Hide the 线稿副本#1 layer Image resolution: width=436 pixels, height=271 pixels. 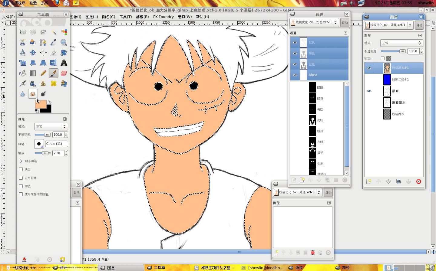click(369, 68)
